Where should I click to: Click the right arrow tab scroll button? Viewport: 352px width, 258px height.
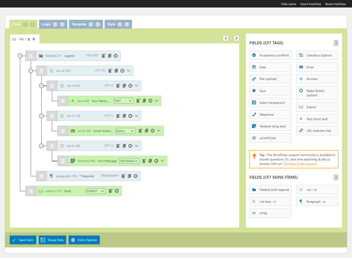(236, 38)
